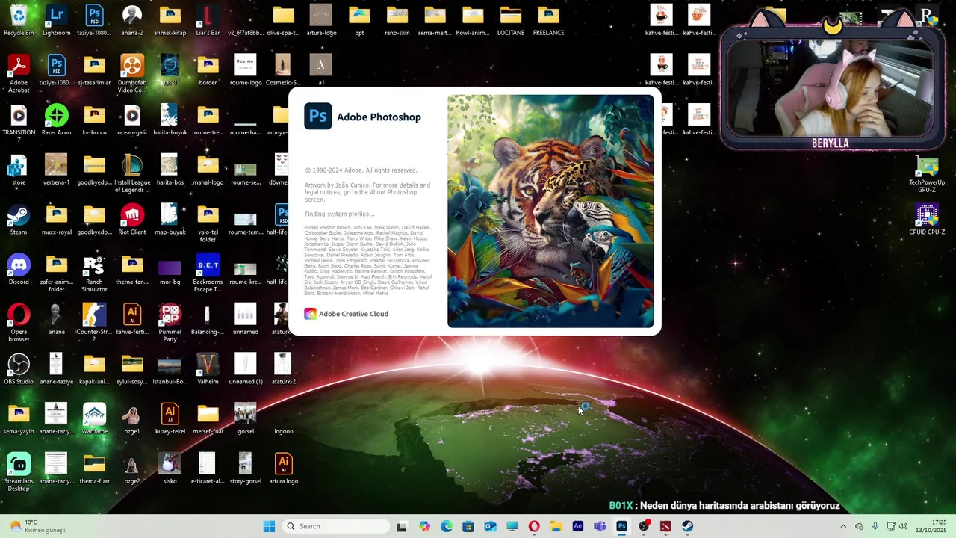Select the Steam desktop shortcut

pyautogui.click(x=19, y=220)
